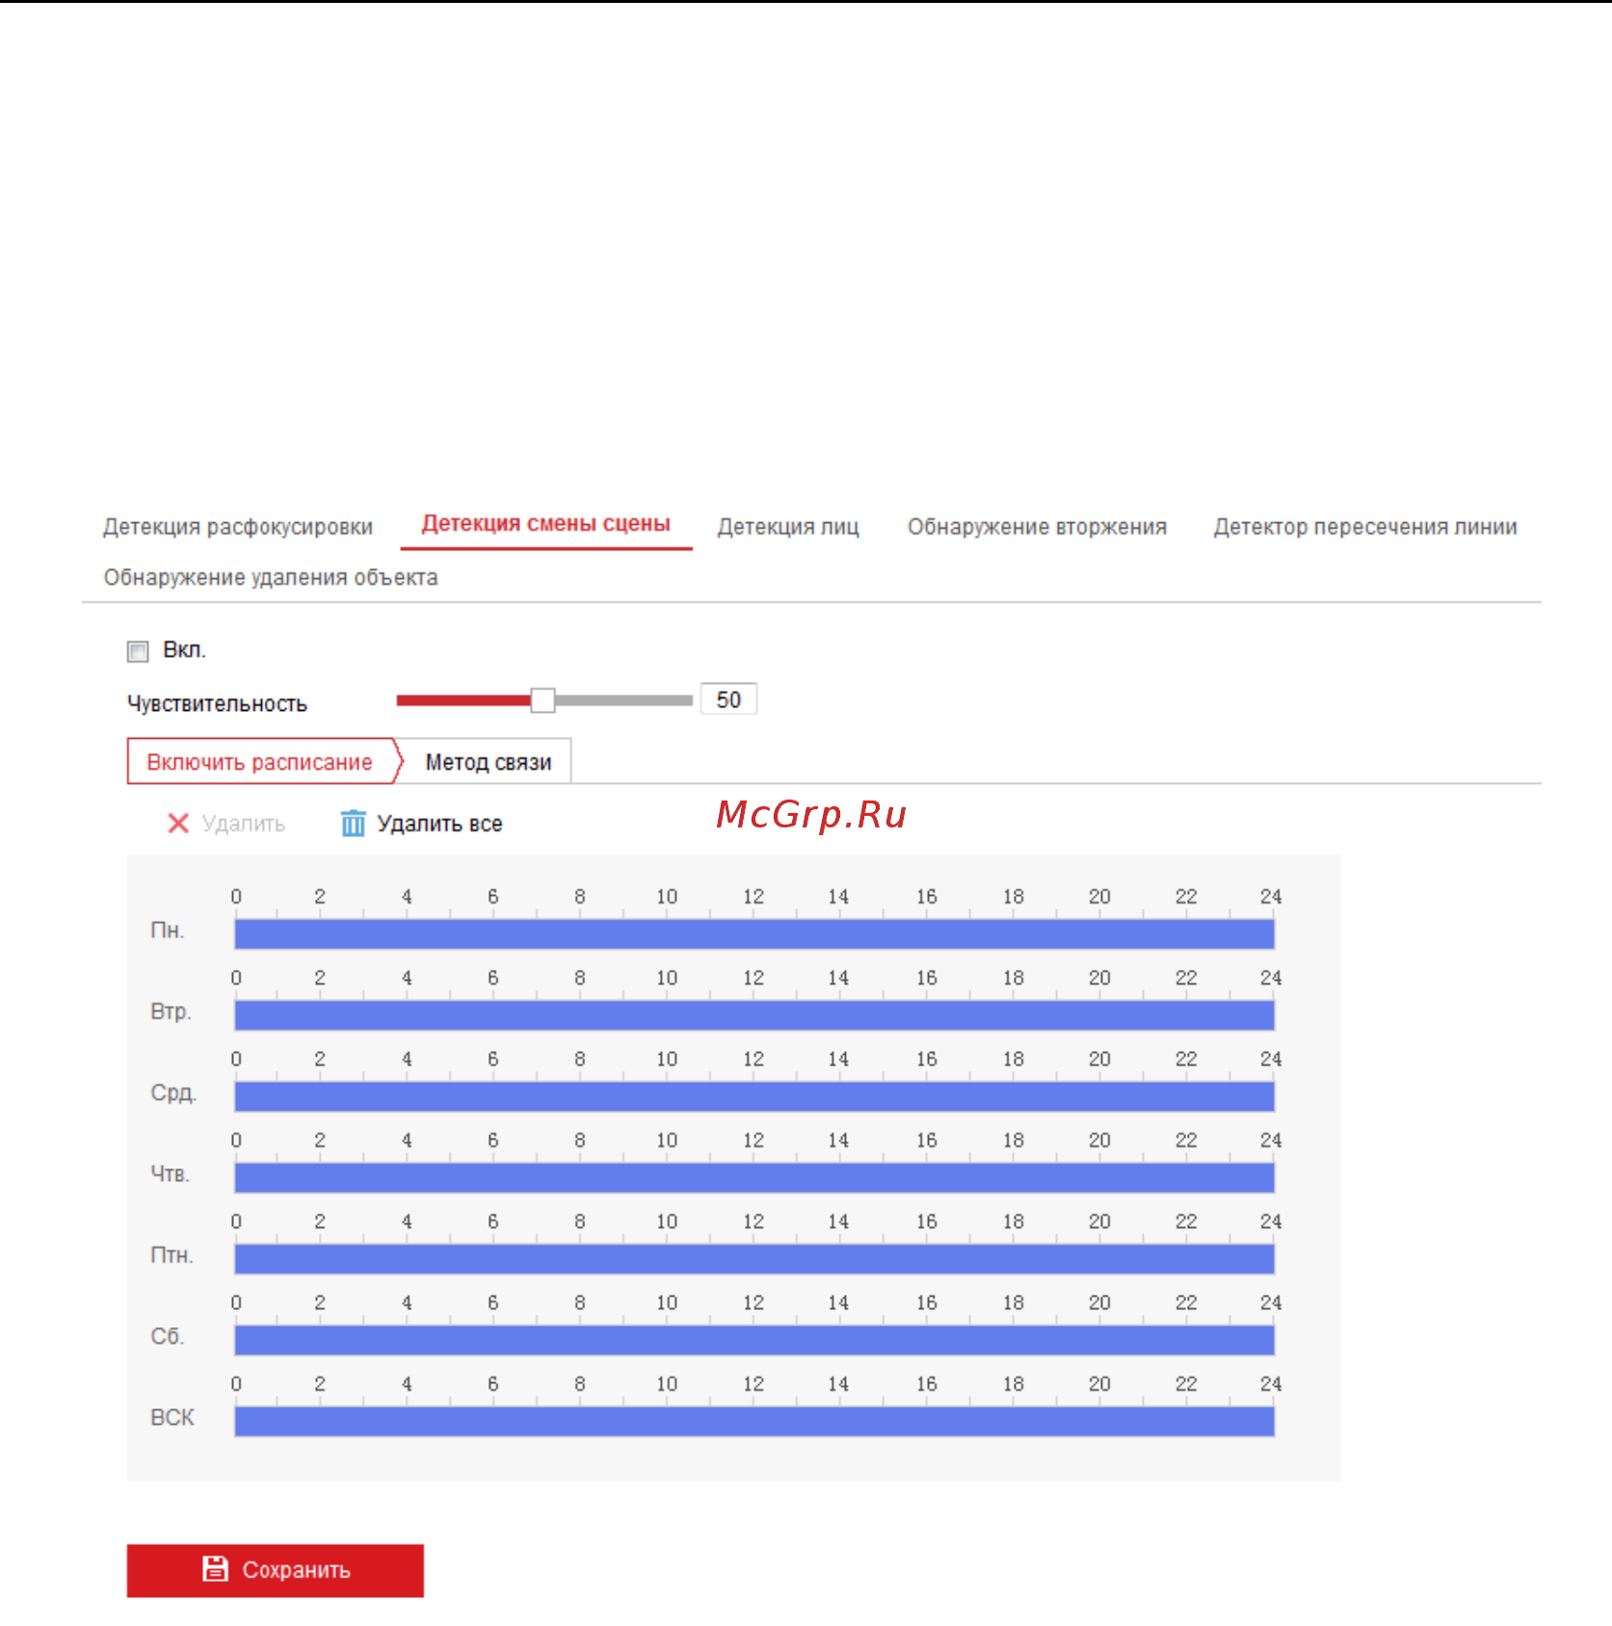Select the Чтв. schedule bar

pyautogui.click(x=754, y=1177)
